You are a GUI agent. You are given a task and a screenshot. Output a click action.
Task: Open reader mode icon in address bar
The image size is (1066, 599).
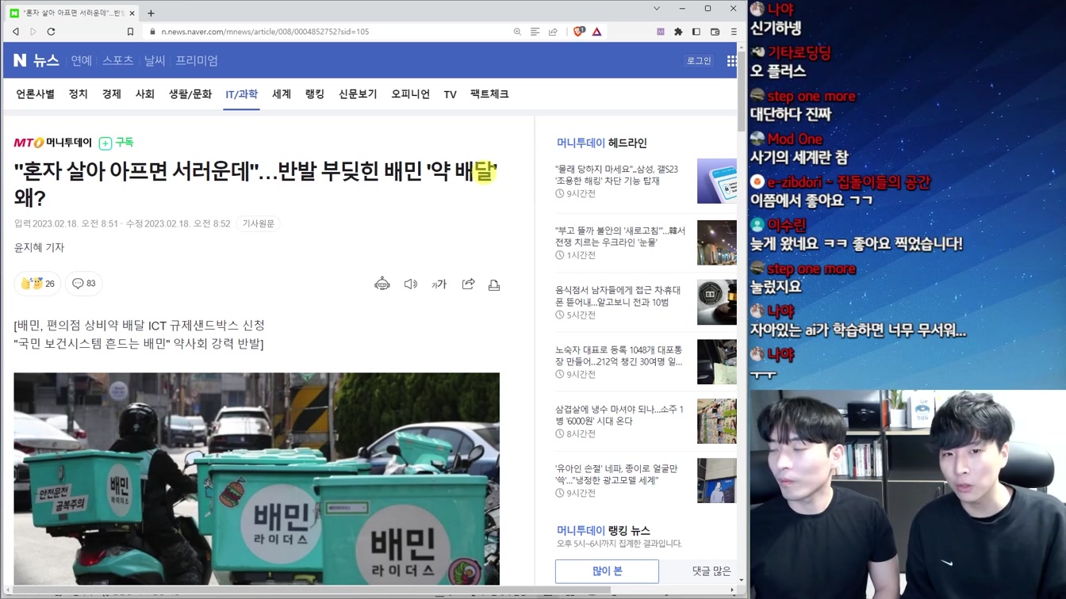click(535, 32)
